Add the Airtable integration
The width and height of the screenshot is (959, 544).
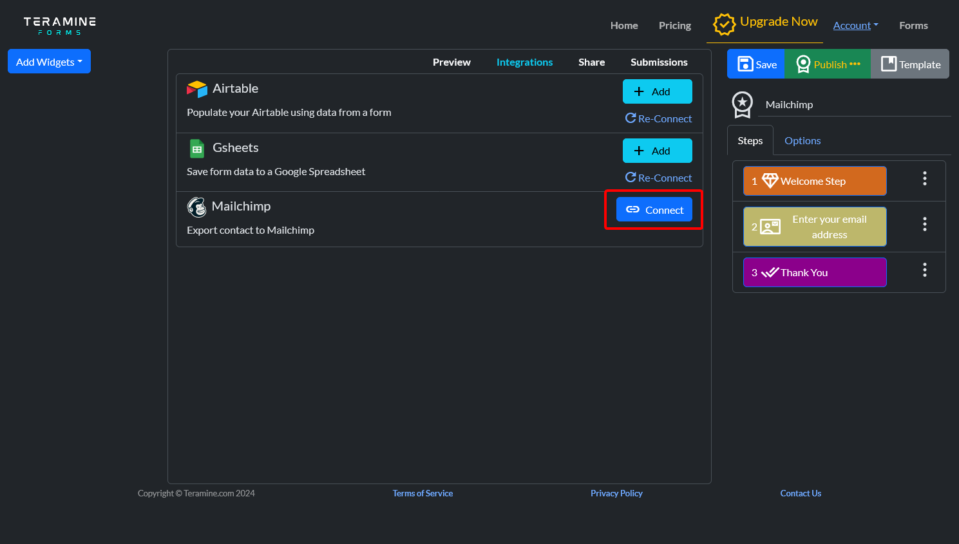click(x=658, y=91)
